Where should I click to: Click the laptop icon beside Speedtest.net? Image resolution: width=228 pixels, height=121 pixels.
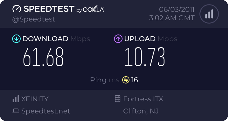pyautogui.click(x=16, y=111)
